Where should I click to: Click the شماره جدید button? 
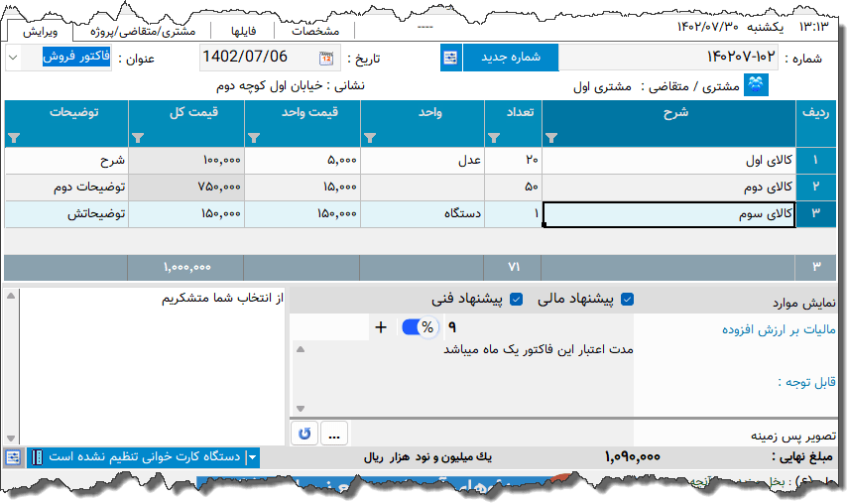pos(511,58)
